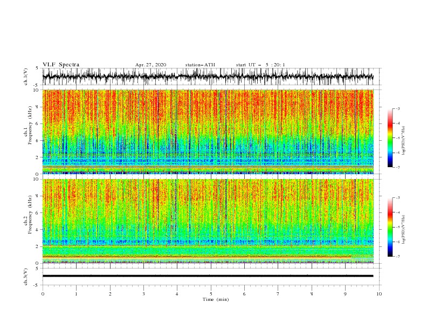Click the time axis tick label "3"
The width and height of the screenshot is (427, 330).
(x=143, y=294)
